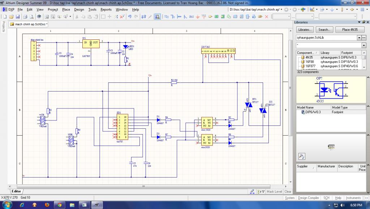Select the GND power port icon

coord(197,17)
